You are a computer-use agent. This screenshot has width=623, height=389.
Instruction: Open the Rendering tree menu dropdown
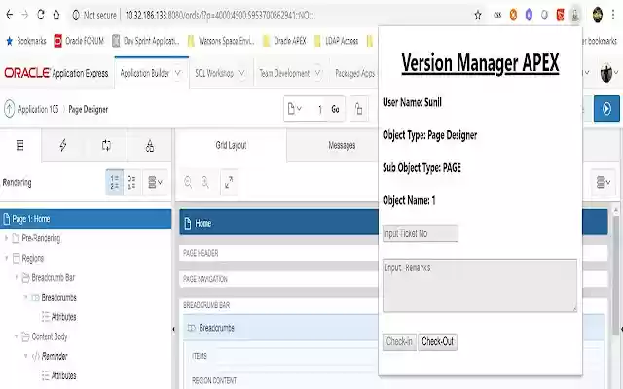[x=155, y=182]
